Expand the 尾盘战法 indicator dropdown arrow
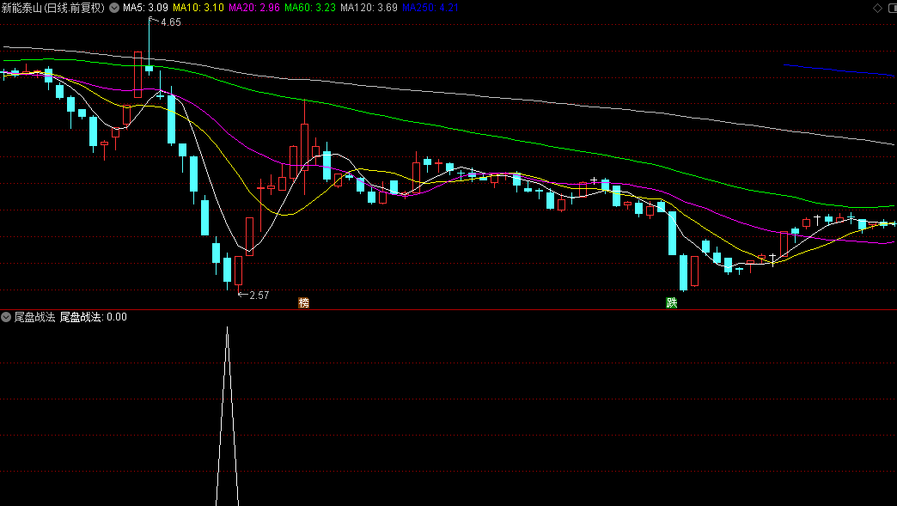 point(6,317)
